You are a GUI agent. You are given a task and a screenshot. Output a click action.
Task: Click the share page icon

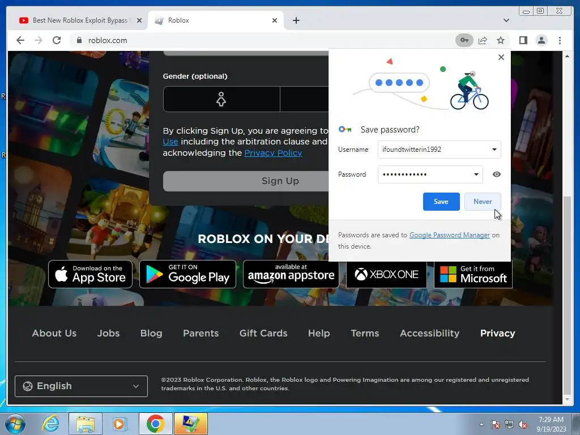(x=483, y=40)
